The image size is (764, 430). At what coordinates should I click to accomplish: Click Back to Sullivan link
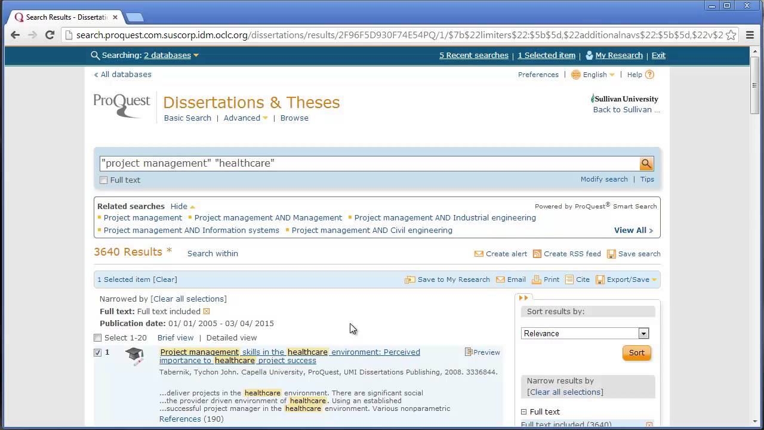pyautogui.click(x=626, y=109)
